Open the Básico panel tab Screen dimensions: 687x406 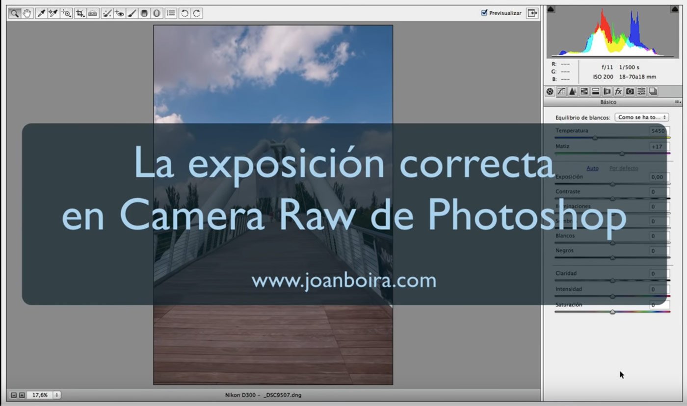pos(550,92)
